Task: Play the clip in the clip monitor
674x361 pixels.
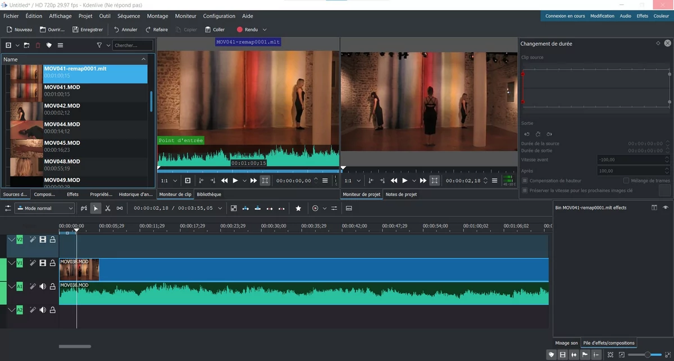Action: pyautogui.click(x=235, y=180)
